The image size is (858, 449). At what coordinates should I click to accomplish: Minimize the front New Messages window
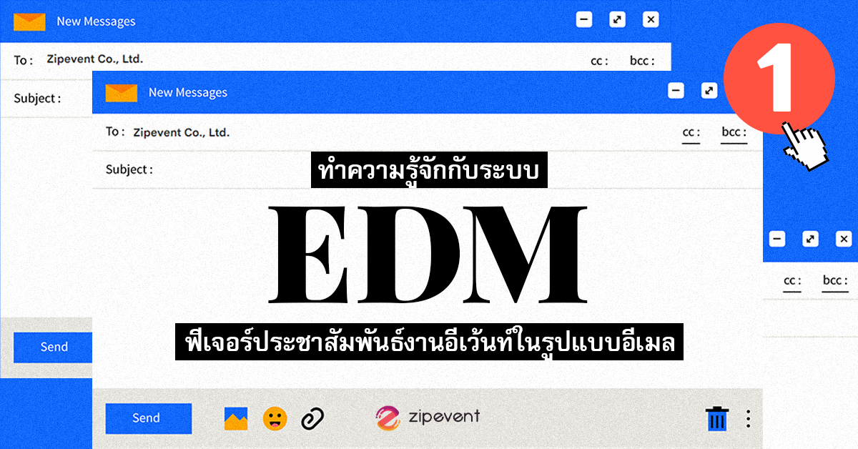point(676,90)
